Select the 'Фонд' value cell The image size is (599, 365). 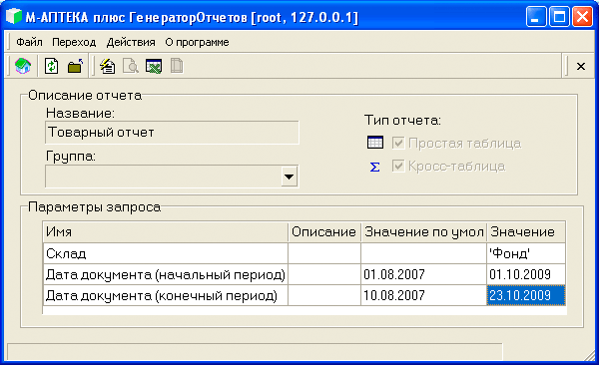(526, 253)
